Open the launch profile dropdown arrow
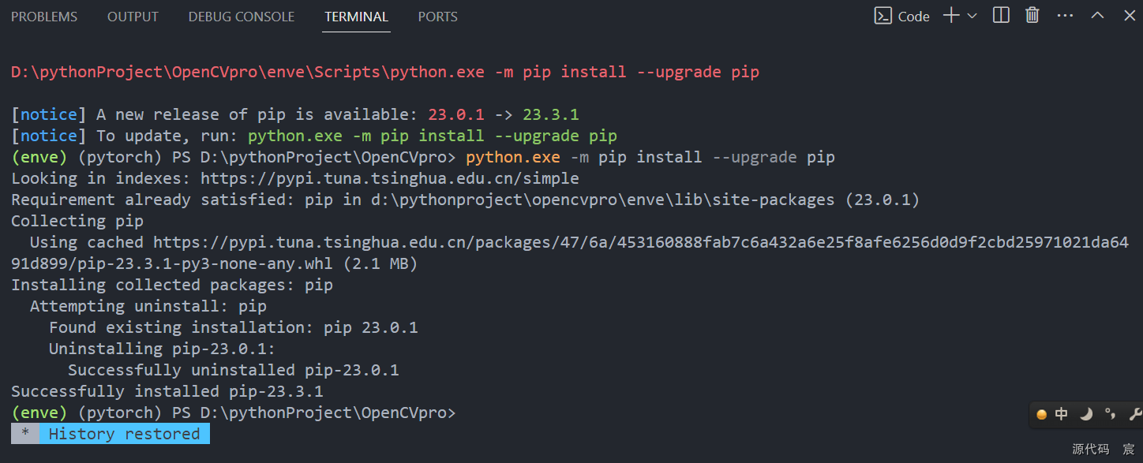 click(972, 16)
